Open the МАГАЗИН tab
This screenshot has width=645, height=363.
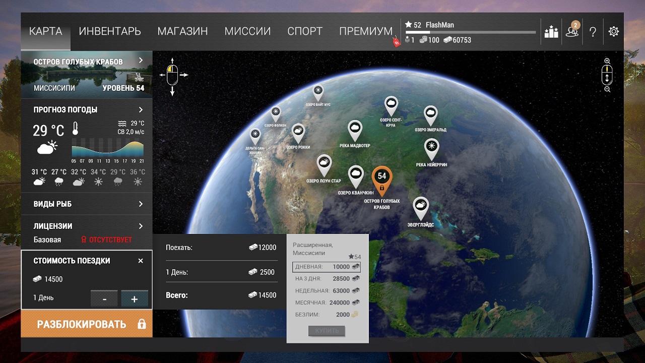[182, 31]
